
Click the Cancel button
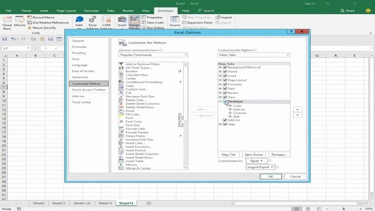click(x=295, y=176)
